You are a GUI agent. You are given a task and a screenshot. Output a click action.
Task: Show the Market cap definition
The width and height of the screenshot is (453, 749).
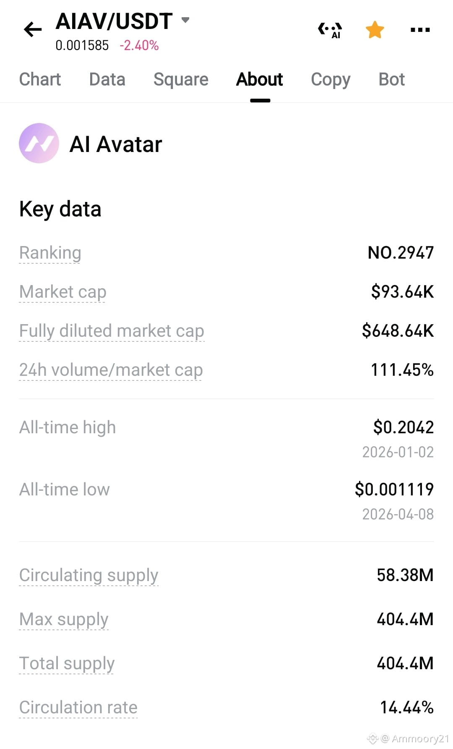pyautogui.click(x=63, y=292)
